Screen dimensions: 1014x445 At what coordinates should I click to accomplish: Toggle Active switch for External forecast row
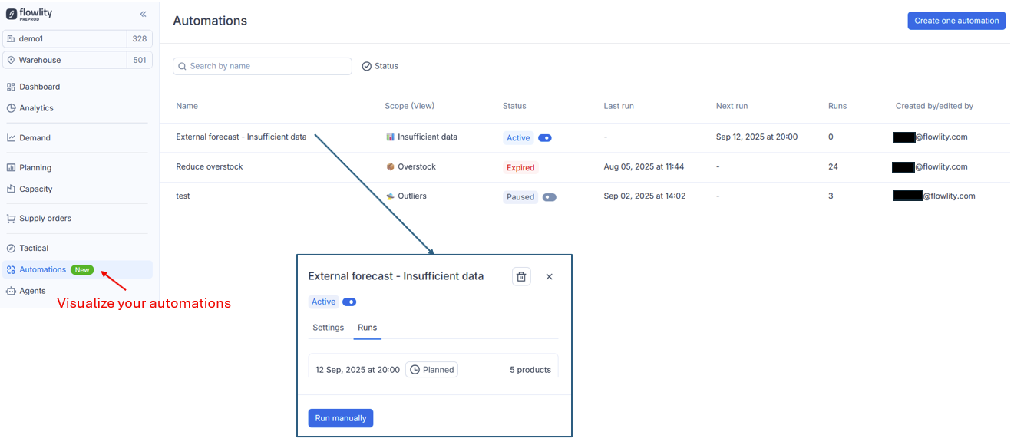tap(545, 138)
